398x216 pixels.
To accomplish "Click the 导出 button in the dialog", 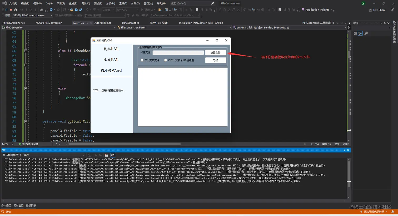I will (216, 60).
